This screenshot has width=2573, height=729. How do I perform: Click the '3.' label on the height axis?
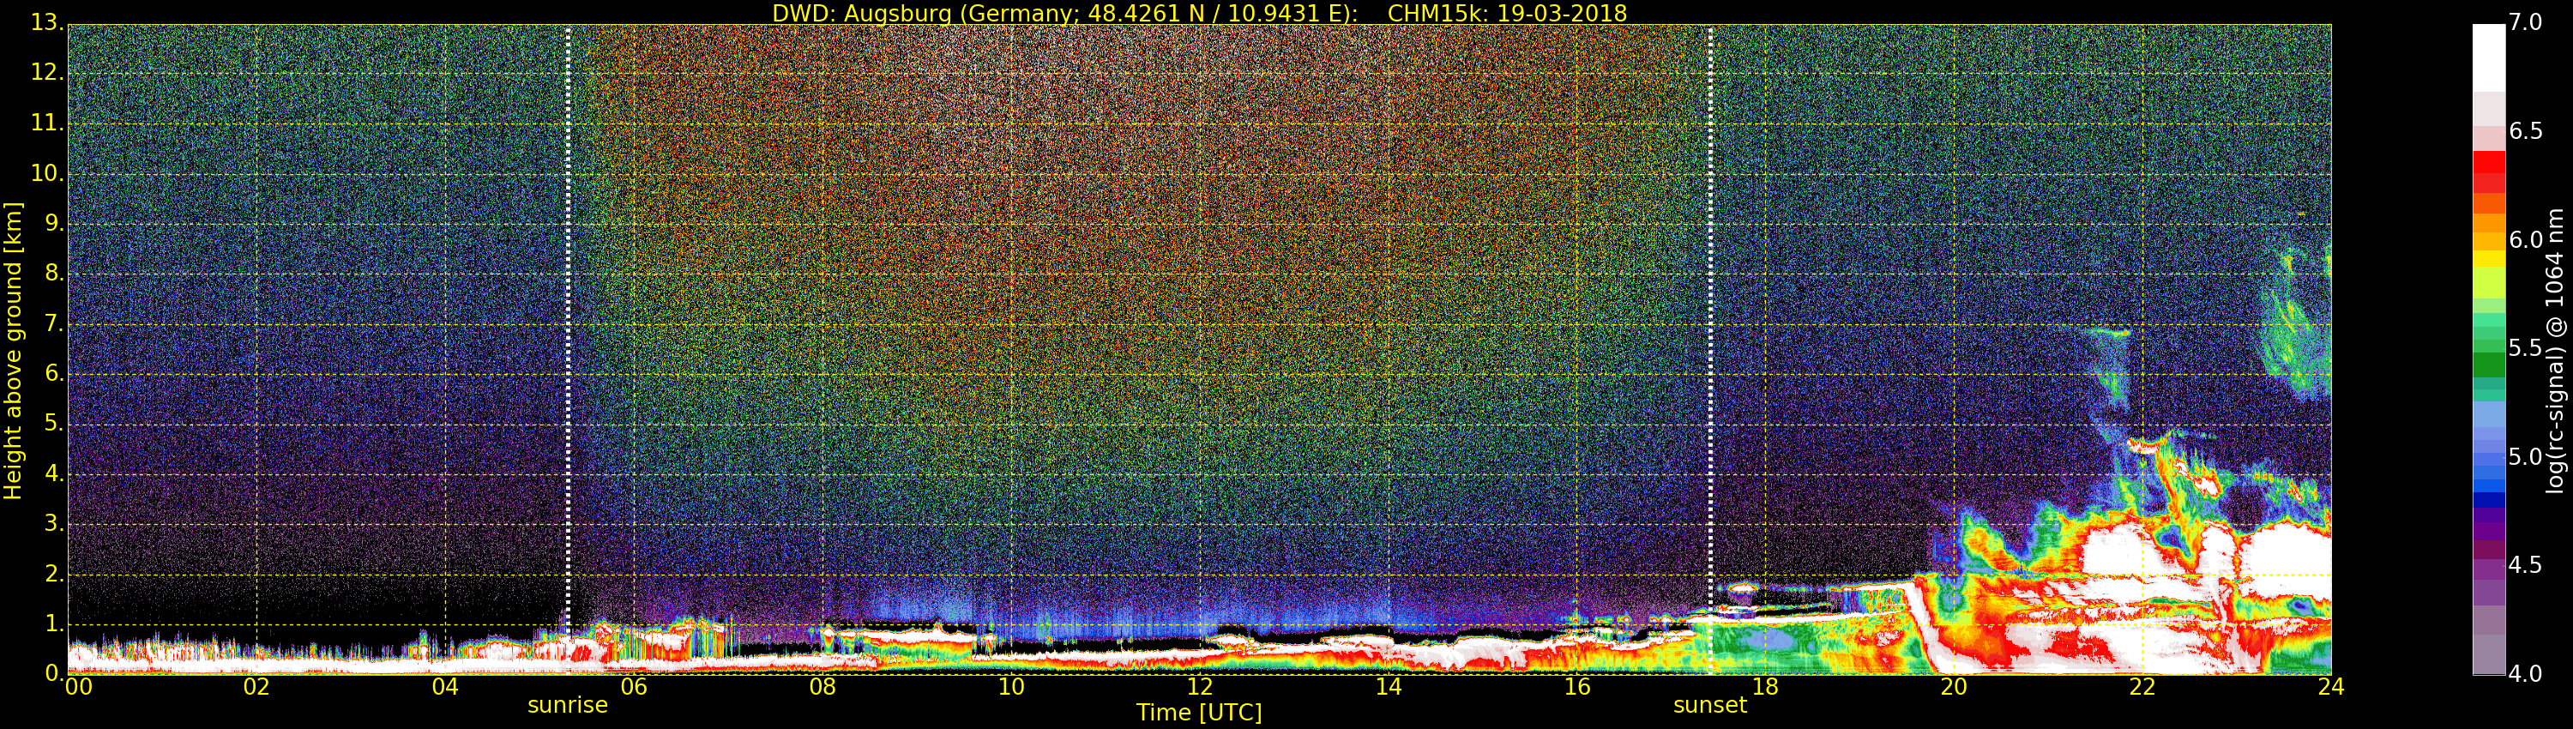(x=54, y=523)
